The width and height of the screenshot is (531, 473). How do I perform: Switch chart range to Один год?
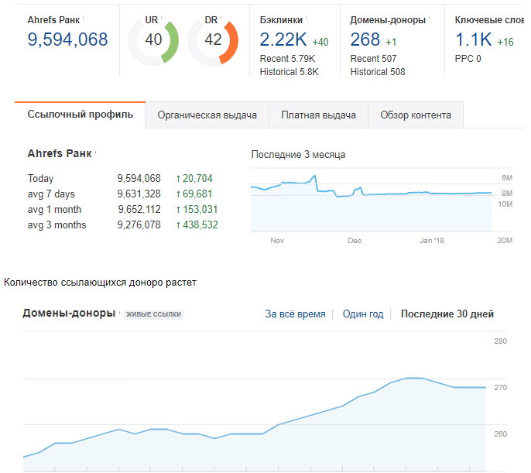coord(363,314)
